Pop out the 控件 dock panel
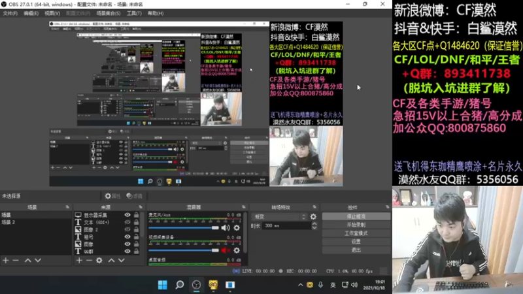 [x=387, y=207]
